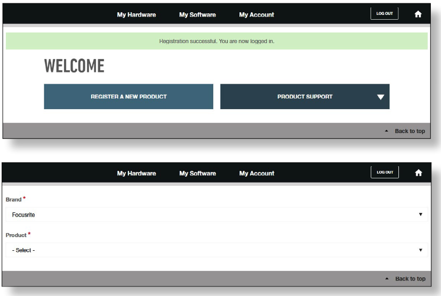
Task: Click Register a New Product button
Action: [129, 97]
